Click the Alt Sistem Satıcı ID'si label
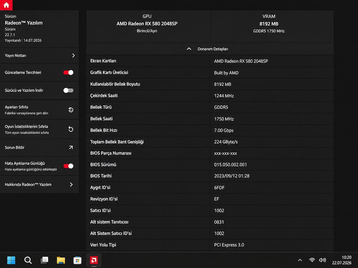Screen dimensions: 358x268 coord(111,233)
